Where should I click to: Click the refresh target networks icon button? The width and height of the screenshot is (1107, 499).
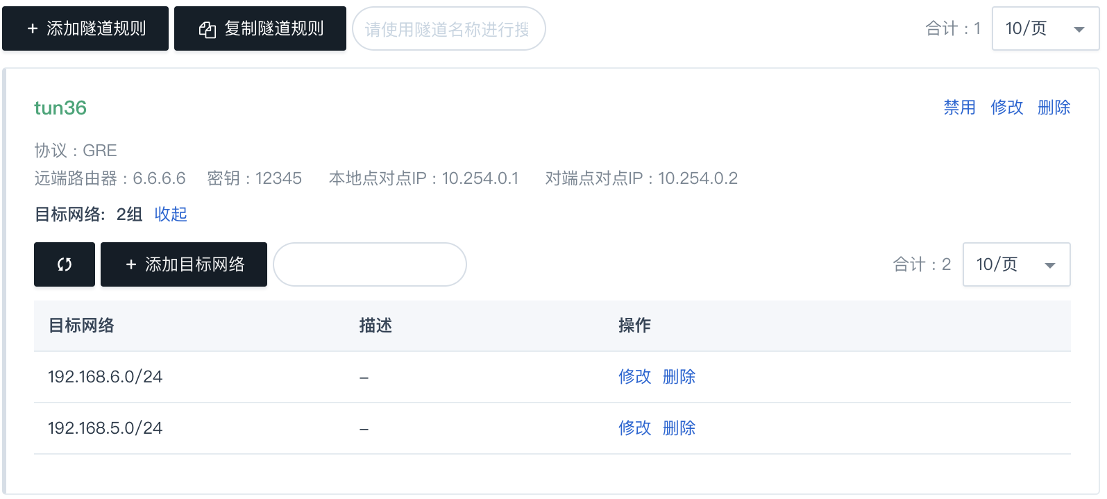pyautogui.click(x=65, y=264)
